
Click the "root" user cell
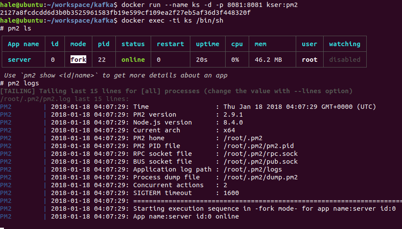pyautogui.click(x=309, y=60)
